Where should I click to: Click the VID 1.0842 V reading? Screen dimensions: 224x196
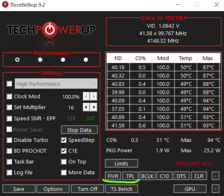pyautogui.click(x=163, y=26)
